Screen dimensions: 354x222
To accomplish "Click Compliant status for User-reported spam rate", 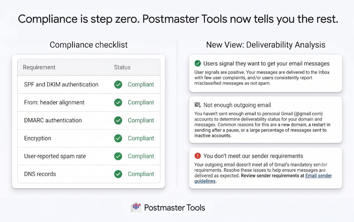I will 141,156.
